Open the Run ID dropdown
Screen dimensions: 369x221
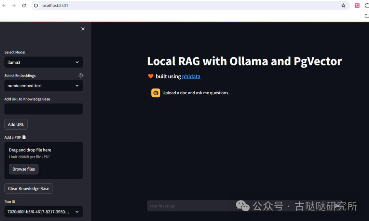point(43,212)
